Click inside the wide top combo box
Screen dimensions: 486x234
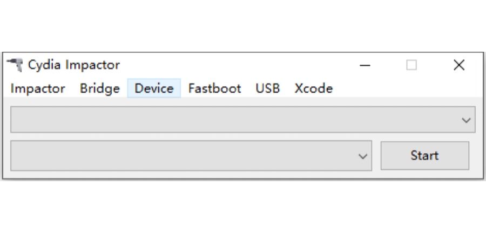point(242,120)
